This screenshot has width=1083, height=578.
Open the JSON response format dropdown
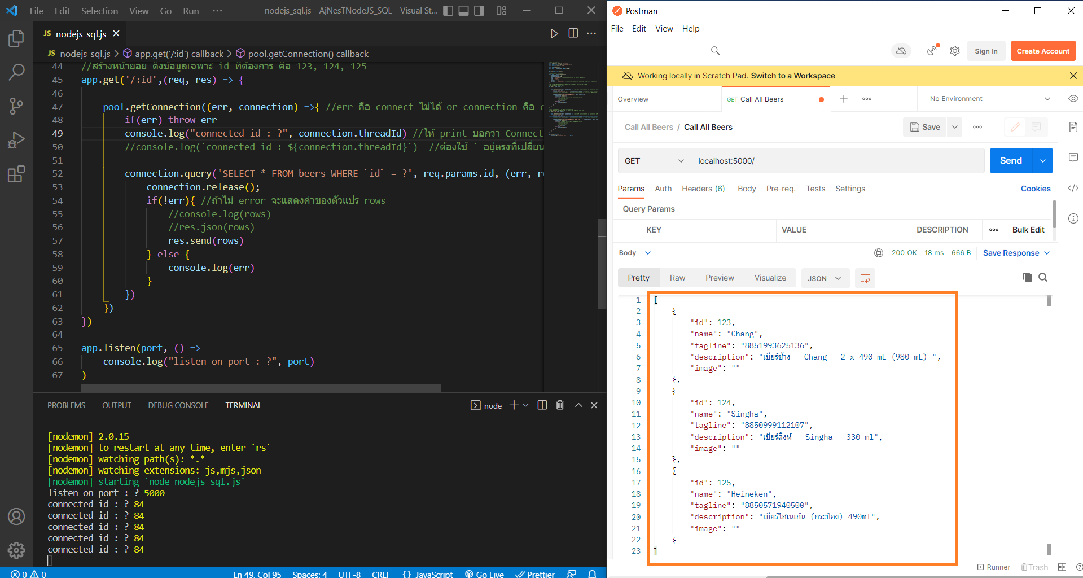[825, 278]
